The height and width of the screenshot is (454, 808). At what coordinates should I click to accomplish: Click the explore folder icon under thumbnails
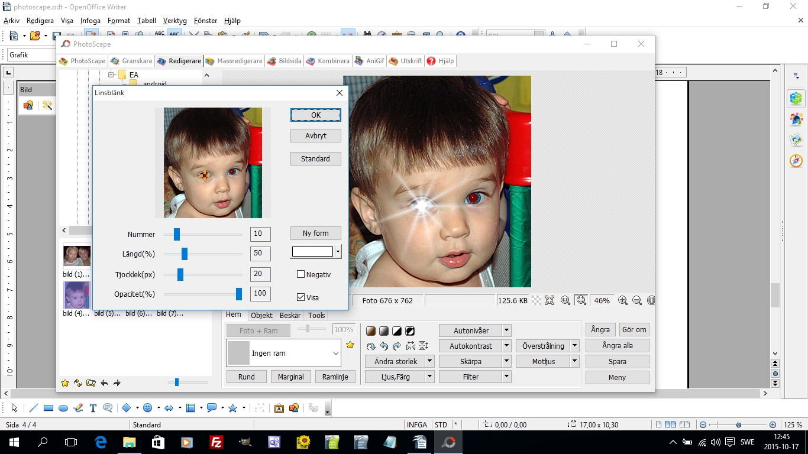[91, 383]
